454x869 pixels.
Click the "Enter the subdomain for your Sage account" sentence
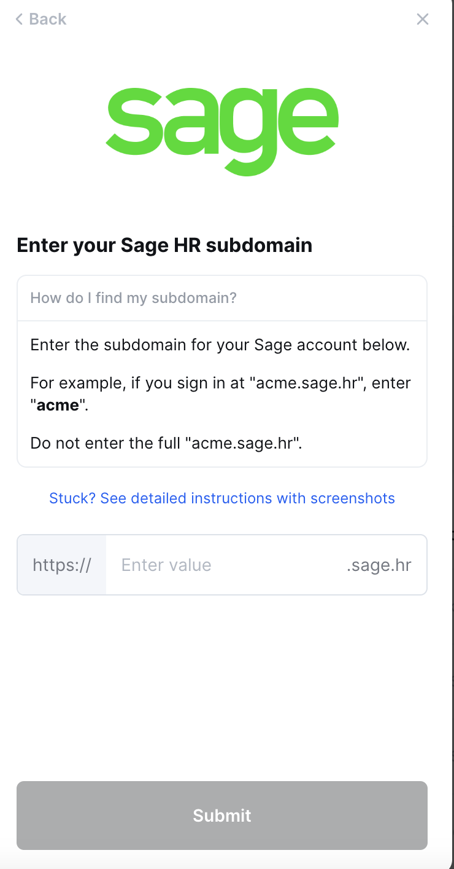pyautogui.click(x=220, y=345)
